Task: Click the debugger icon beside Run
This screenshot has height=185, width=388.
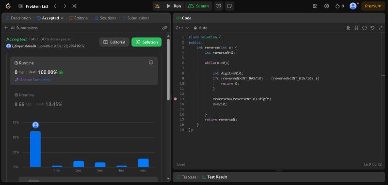Action: [x=157, y=6]
